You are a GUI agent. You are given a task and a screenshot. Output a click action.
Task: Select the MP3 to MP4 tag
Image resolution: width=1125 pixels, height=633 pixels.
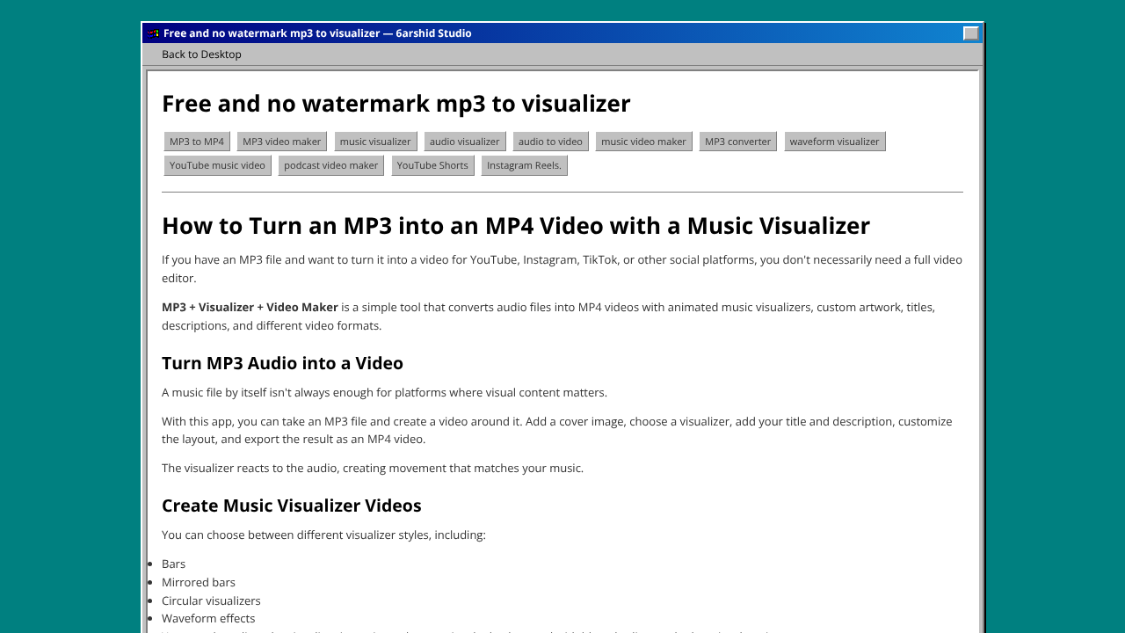197,142
